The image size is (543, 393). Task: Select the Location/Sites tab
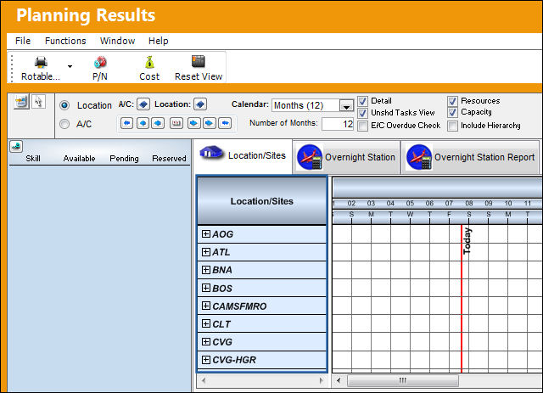(x=244, y=156)
